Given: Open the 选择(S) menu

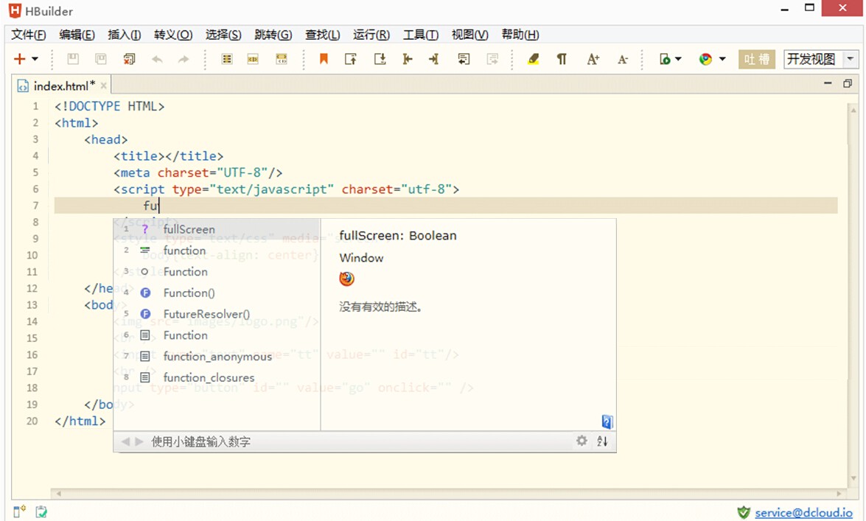Looking at the screenshot, I should click(x=223, y=34).
